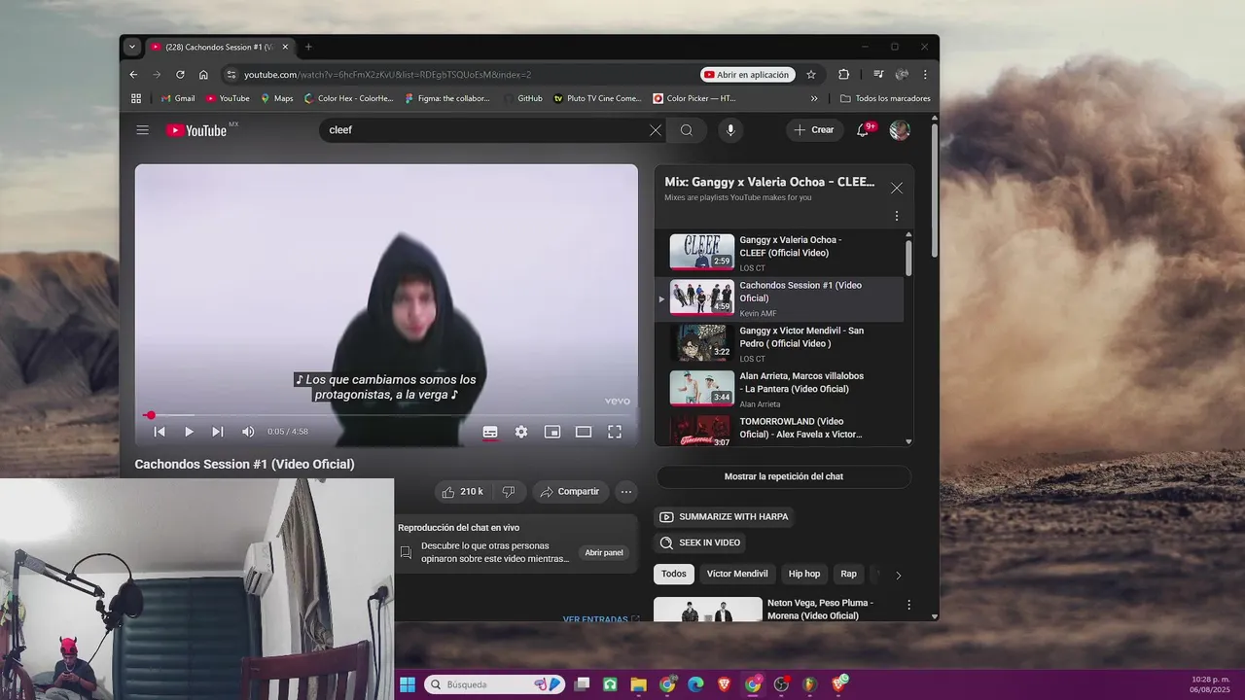
Task: Reload the YouTube page
Action: [x=180, y=75]
